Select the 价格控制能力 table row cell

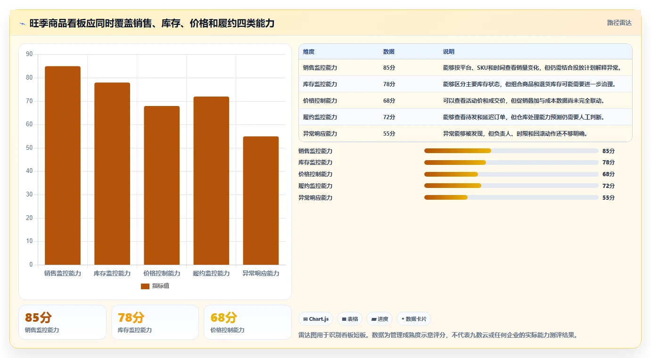tap(320, 100)
